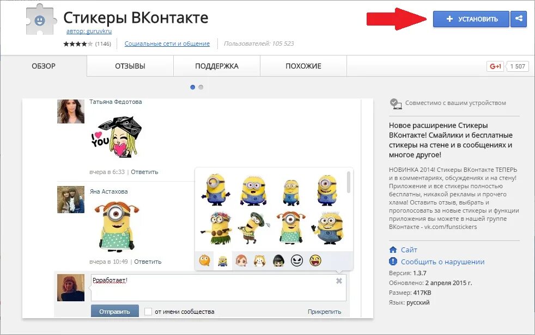Select the yellow awesome-face sticker pack
The width and height of the screenshot is (535, 335).
click(315, 261)
